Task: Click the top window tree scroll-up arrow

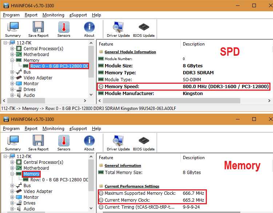Action: (x=91, y=43)
